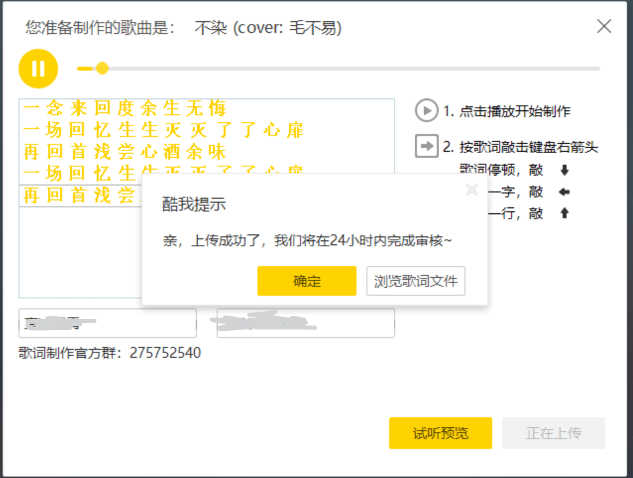Click the official group number 275752540

(165, 353)
